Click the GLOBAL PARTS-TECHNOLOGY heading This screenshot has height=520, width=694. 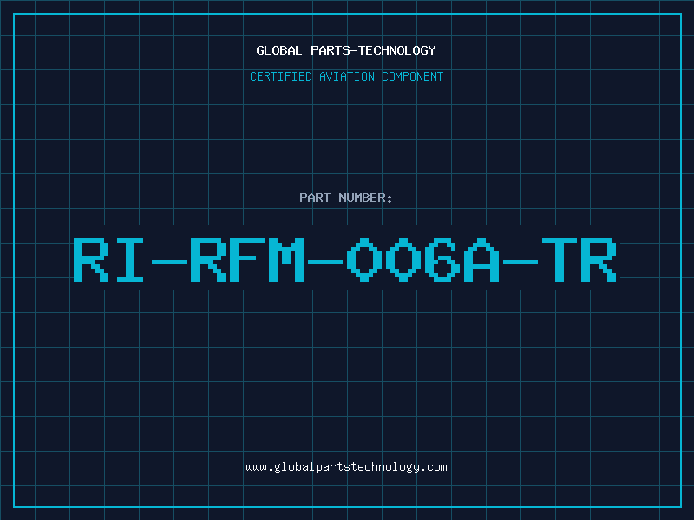[x=346, y=50]
